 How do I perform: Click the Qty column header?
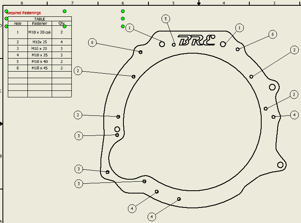(x=62, y=23)
